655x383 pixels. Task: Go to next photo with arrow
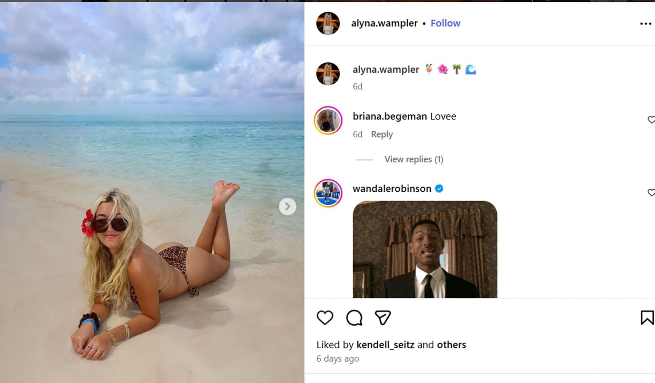(x=287, y=207)
